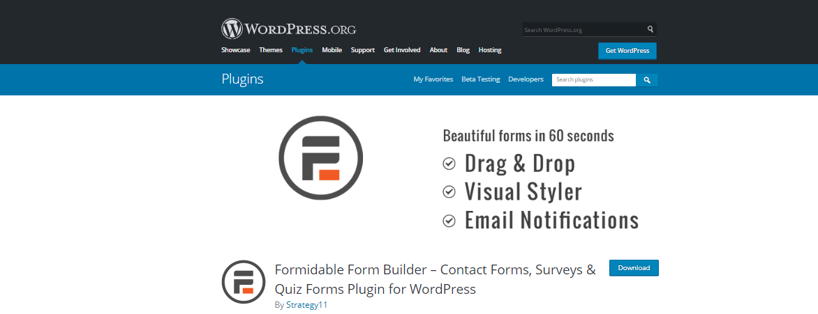Click the 'Beautiful forms in 60 seconds' text
Screen dimensions: 818x314
[x=528, y=136]
